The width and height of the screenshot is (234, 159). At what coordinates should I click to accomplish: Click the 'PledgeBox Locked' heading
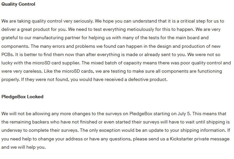pos(22,97)
